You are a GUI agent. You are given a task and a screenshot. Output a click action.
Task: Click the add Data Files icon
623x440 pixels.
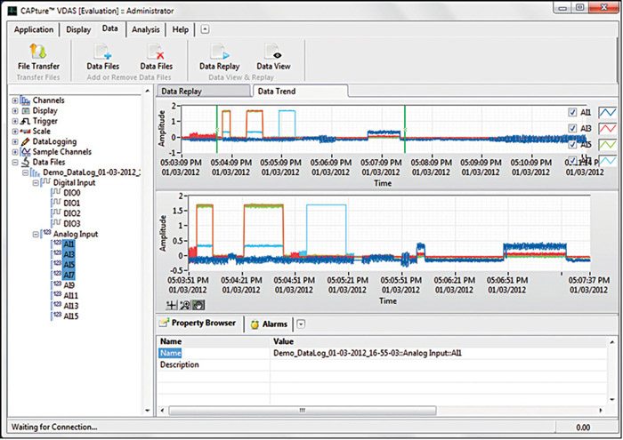click(x=102, y=52)
